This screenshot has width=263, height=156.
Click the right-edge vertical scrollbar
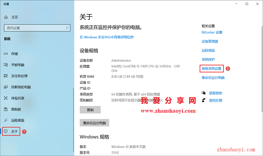(x=262, y=69)
